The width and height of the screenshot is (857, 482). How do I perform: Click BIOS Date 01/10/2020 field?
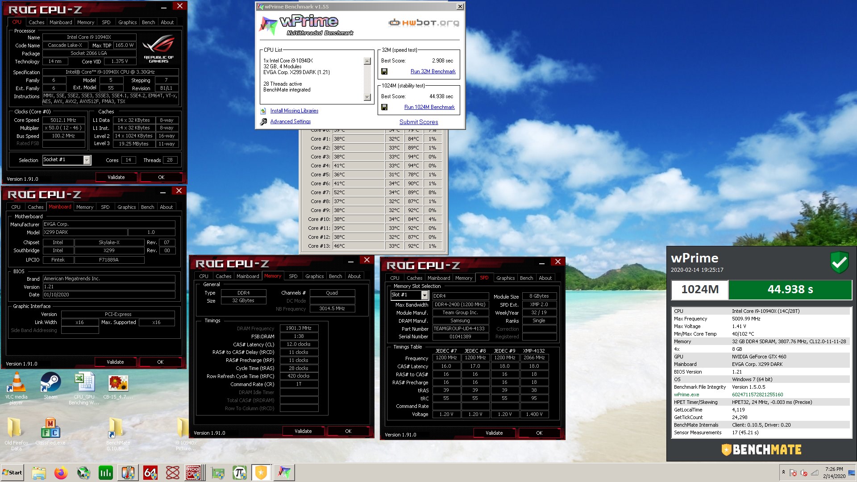point(109,295)
